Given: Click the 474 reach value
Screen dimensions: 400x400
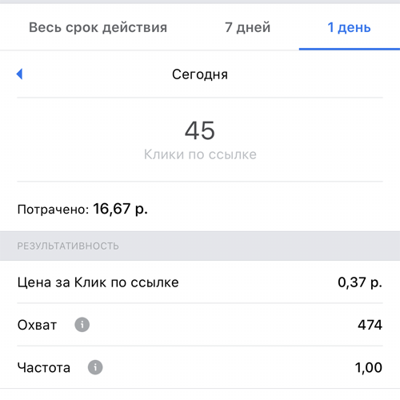Looking at the screenshot, I should pyautogui.click(x=370, y=325).
